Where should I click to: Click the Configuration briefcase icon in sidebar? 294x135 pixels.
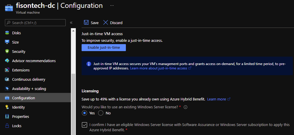pos(7,98)
